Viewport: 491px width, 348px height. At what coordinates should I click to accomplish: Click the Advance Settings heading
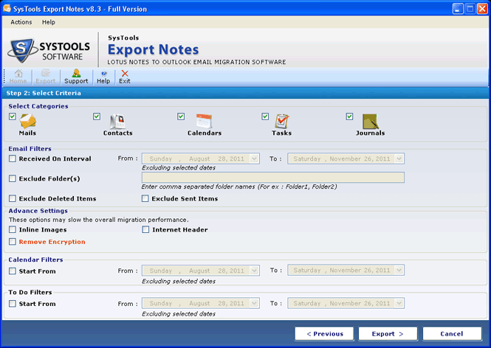pyautogui.click(x=38, y=211)
